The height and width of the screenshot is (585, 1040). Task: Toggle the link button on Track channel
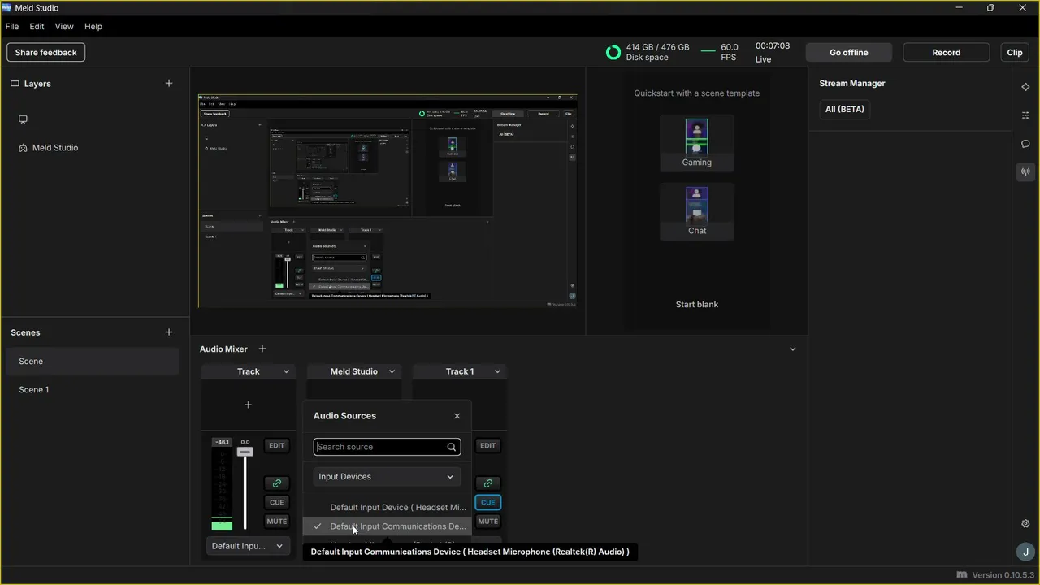(276, 483)
